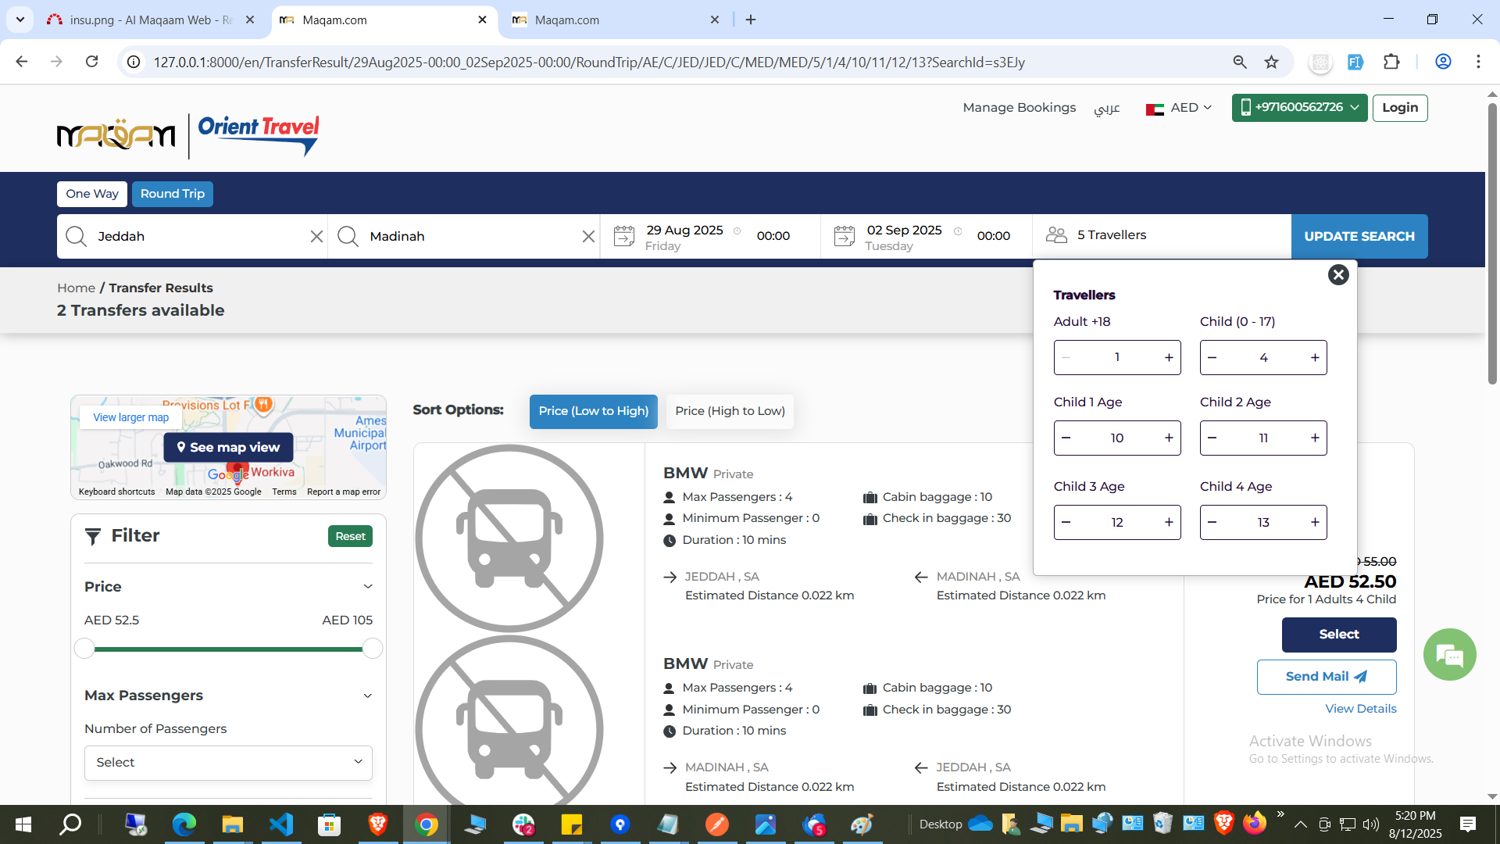Clear the Jeddah pickup field

tap(316, 236)
